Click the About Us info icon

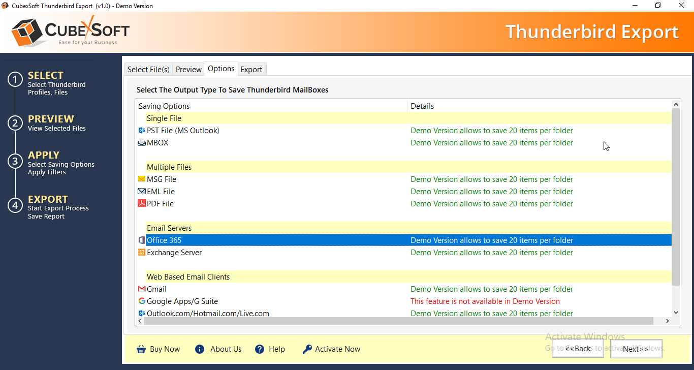200,349
